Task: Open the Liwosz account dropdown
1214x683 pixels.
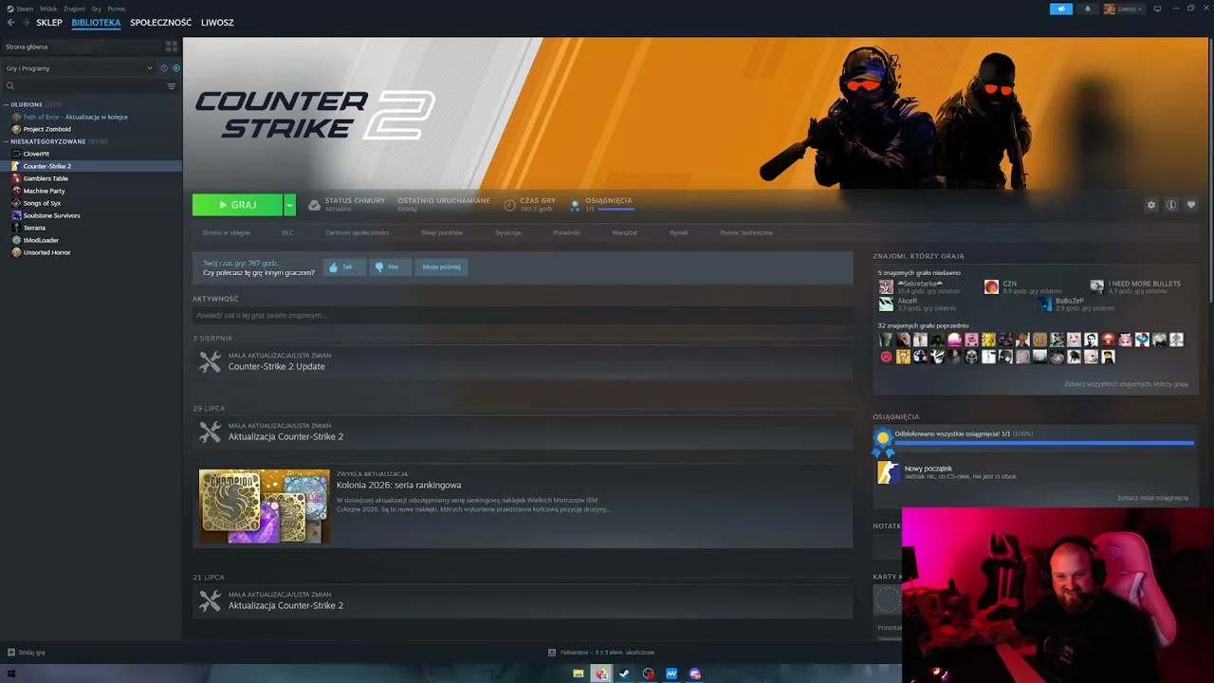Action: (x=1124, y=9)
